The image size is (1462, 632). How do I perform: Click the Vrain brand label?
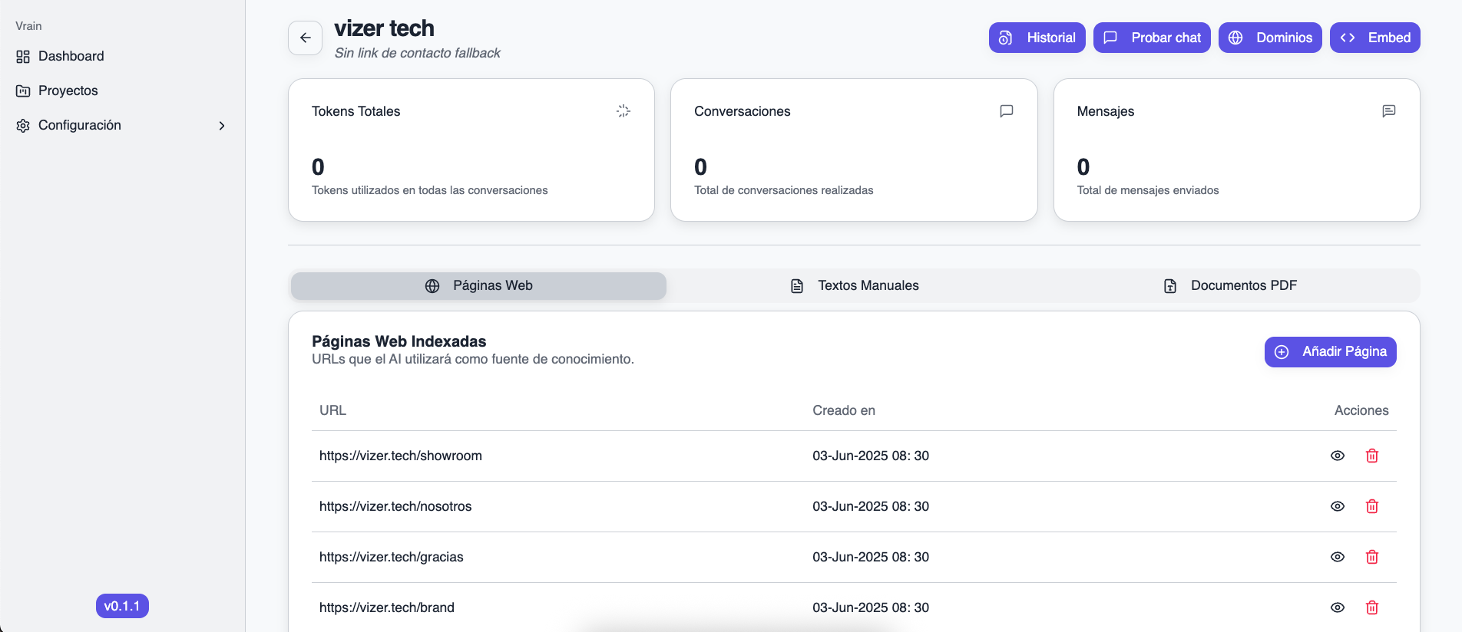coord(28,26)
